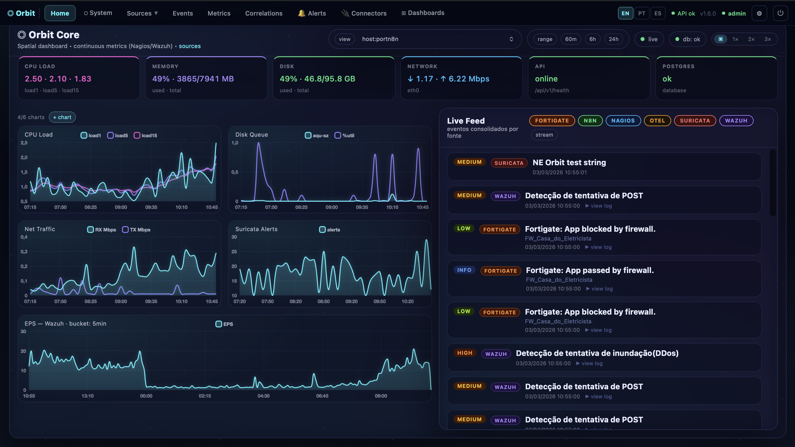Open the range selector dropdown
Image resolution: width=795 pixels, height=447 pixels.
(545, 39)
